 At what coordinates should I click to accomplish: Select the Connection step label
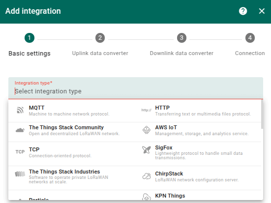(x=250, y=53)
